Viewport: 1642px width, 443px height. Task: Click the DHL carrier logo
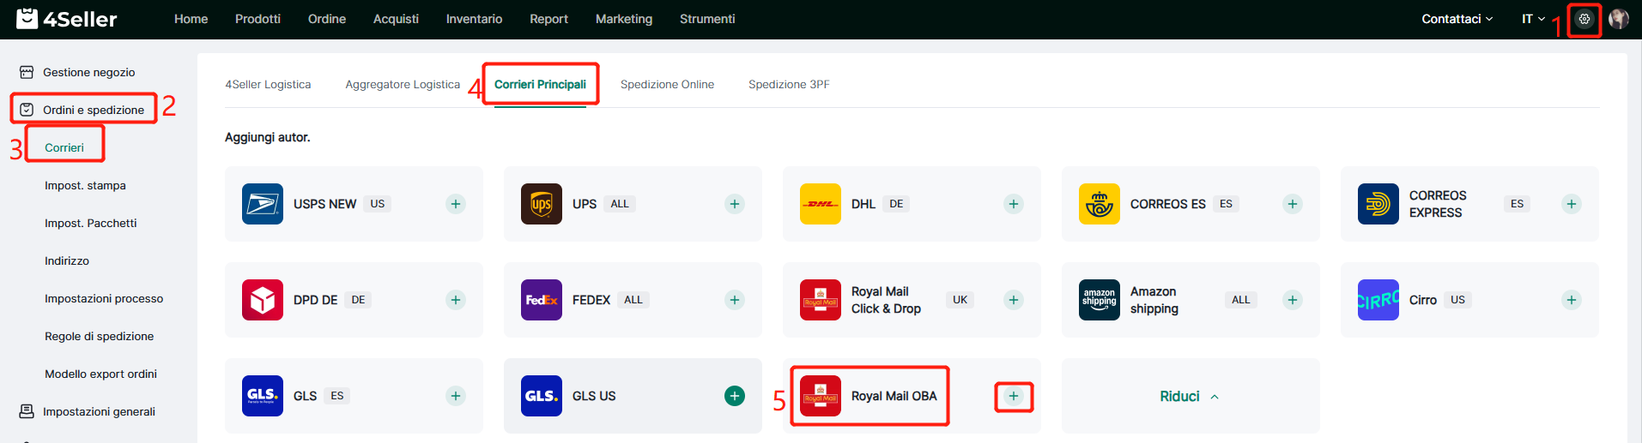pos(821,204)
